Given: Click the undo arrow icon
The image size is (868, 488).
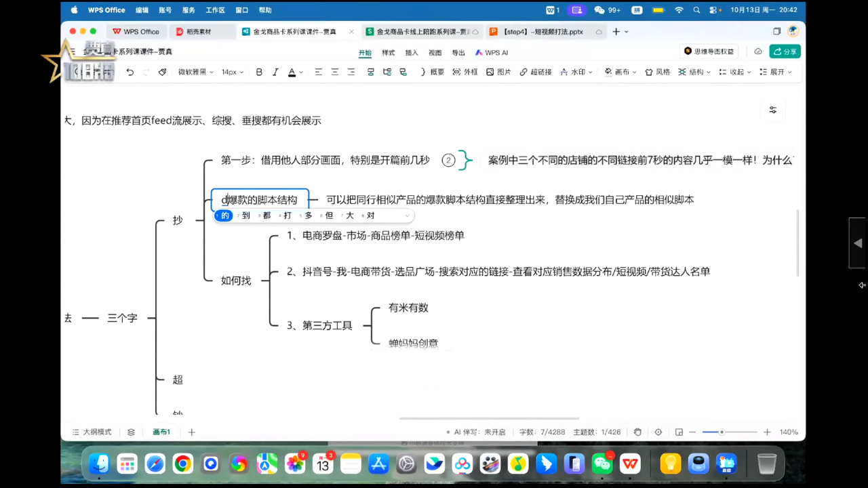Looking at the screenshot, I should tap(130, 72).
